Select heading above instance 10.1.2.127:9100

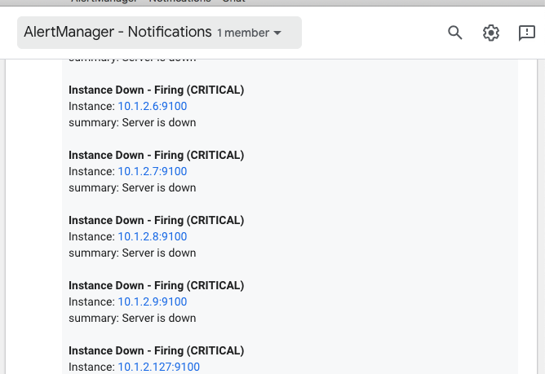(x=157, y=350)
